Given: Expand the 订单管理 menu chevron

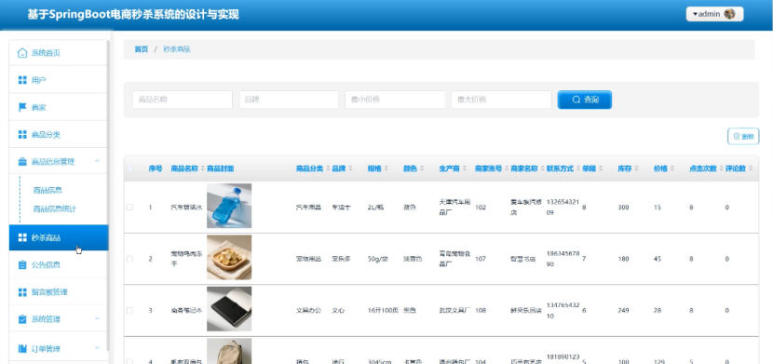Looking at the screenshot, I should 97,349.
